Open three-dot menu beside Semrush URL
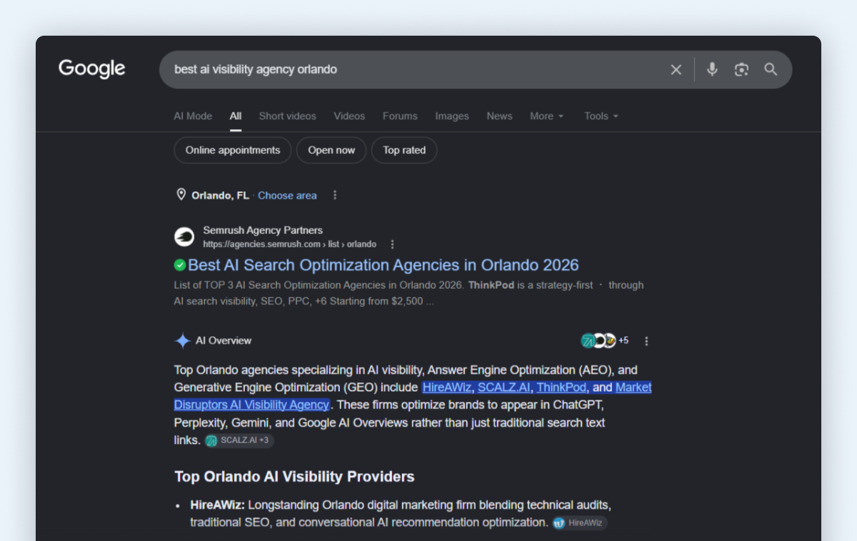Screen dimensions: 857x541 392,244
